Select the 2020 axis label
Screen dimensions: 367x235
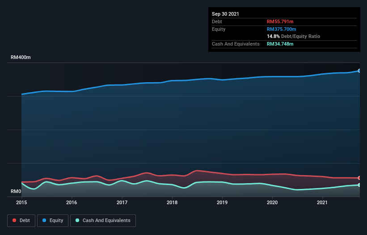(x=272, y=202)
